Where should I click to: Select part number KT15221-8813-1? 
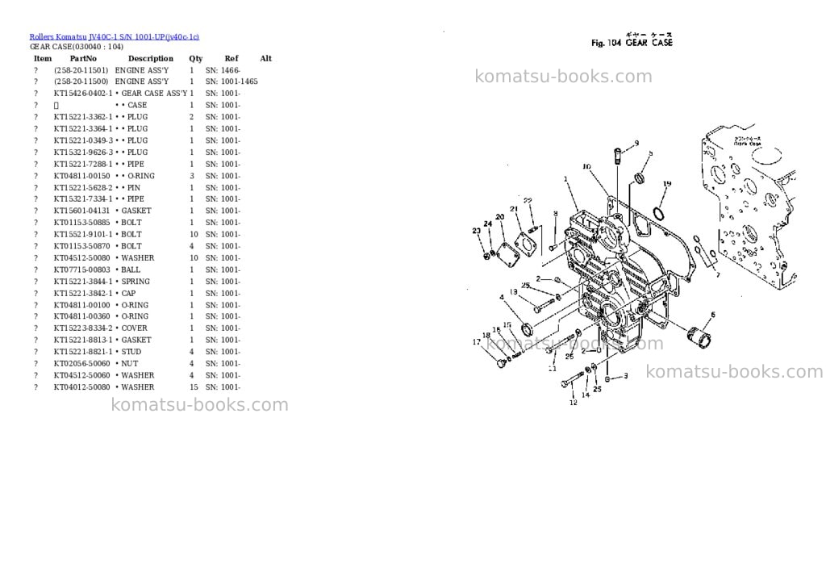tap(83, 340)
